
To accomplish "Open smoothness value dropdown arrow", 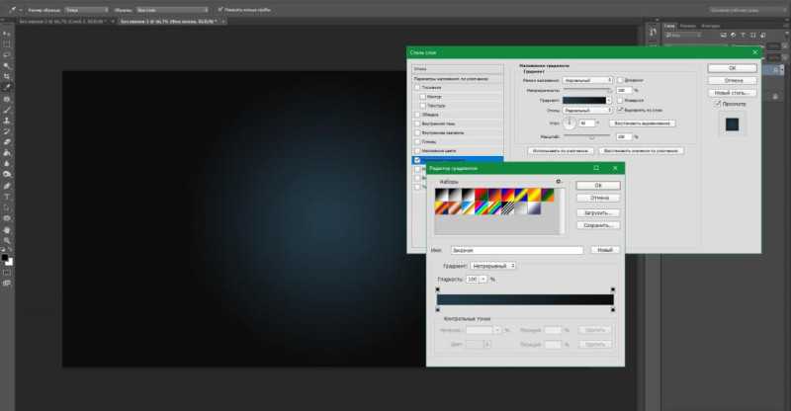I will (483, 279).
